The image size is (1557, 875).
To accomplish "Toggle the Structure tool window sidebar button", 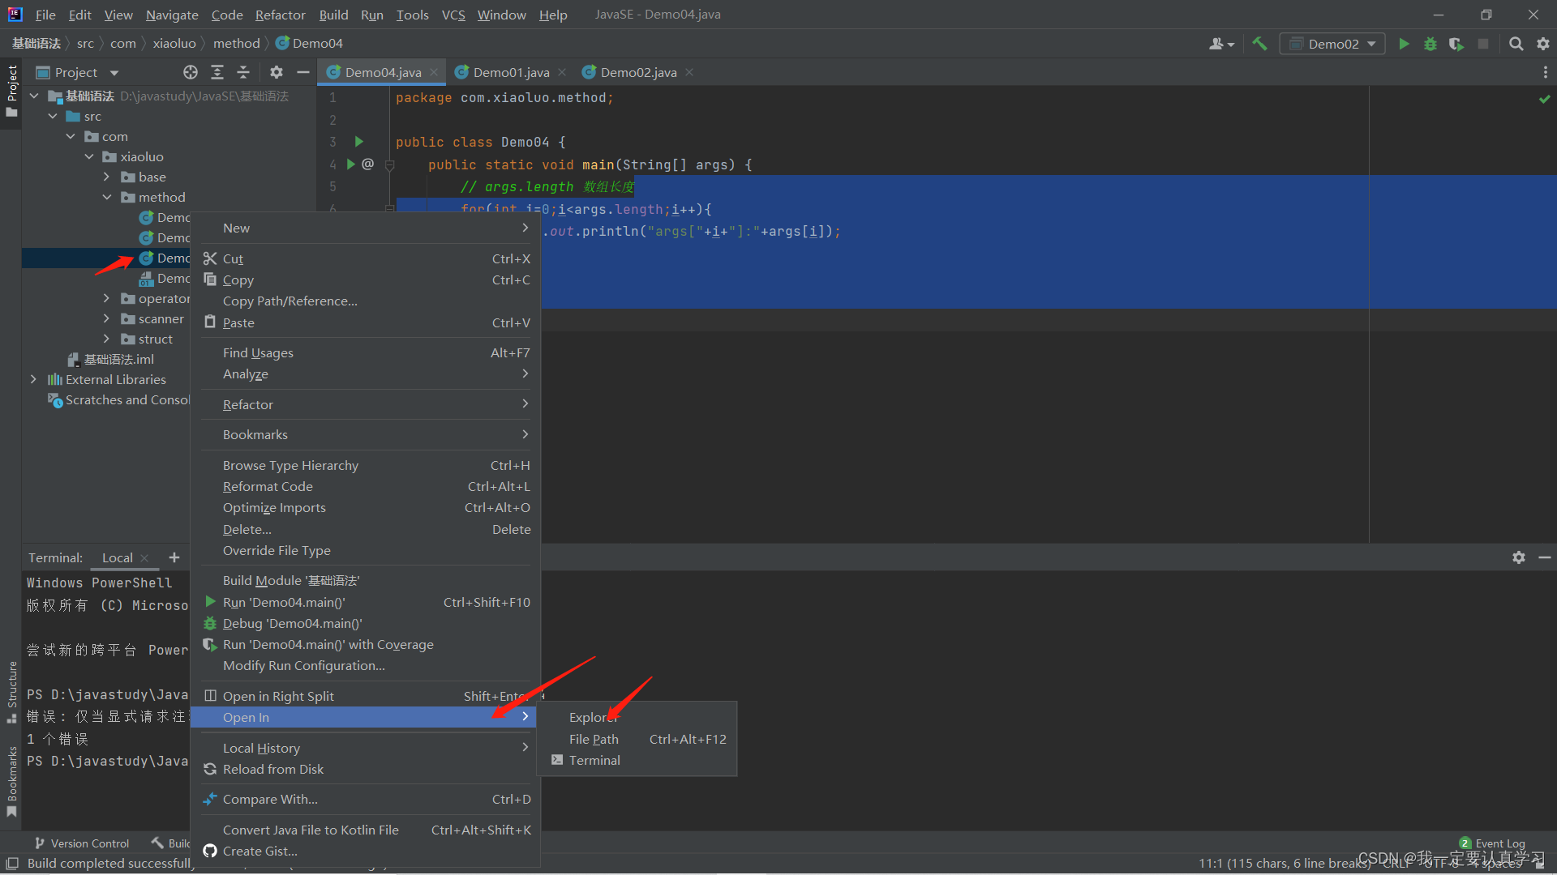I will 11,691.
